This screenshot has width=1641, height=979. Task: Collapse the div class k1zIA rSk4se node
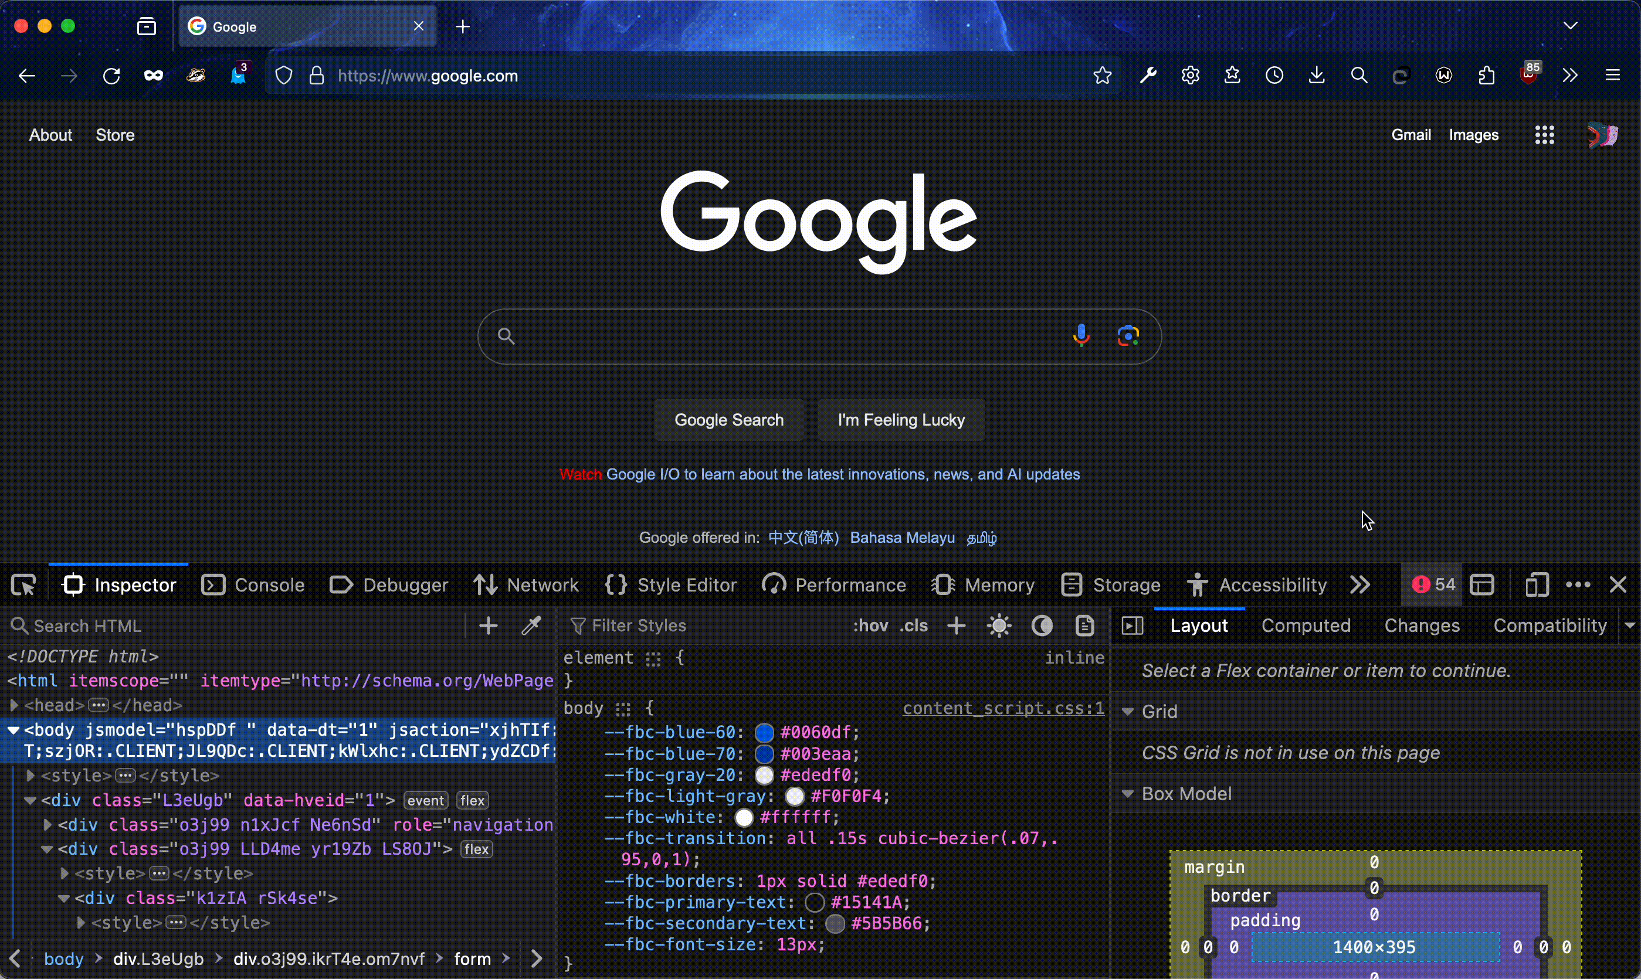coord(64,899)
